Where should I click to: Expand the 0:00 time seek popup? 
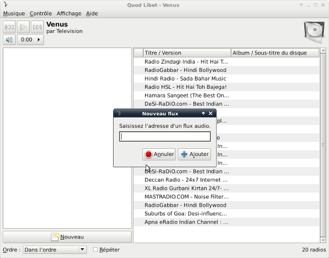[x=30, y=39]
